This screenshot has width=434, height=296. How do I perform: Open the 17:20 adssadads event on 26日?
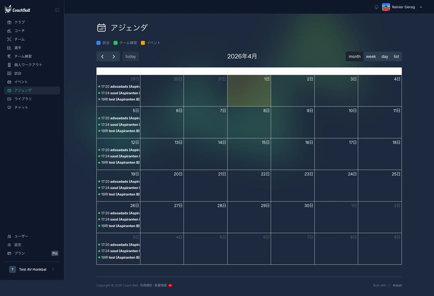coord(119,213)
